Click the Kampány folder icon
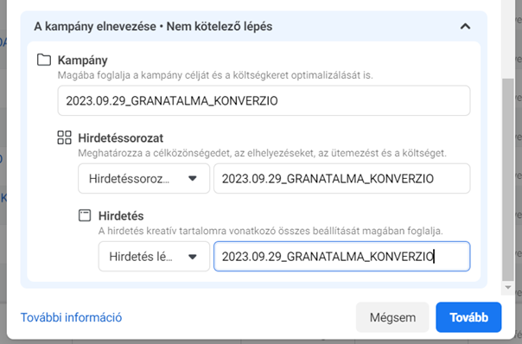The height and width of the screenshot is (344, 522). pyautogui.click(x=44, y=60)
